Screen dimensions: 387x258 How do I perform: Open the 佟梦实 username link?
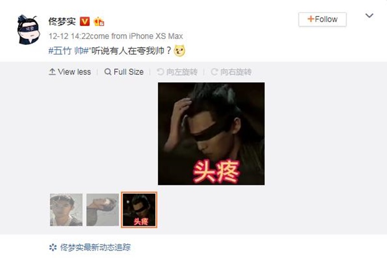tap(62, 22)
